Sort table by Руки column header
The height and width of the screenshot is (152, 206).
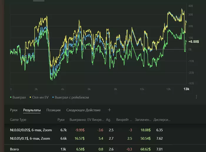coord(61,120)
